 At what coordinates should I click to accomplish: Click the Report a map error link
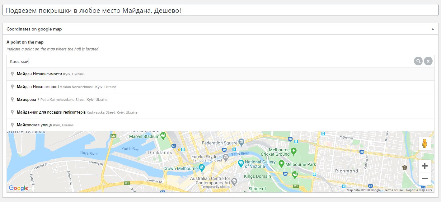[419, 190]
